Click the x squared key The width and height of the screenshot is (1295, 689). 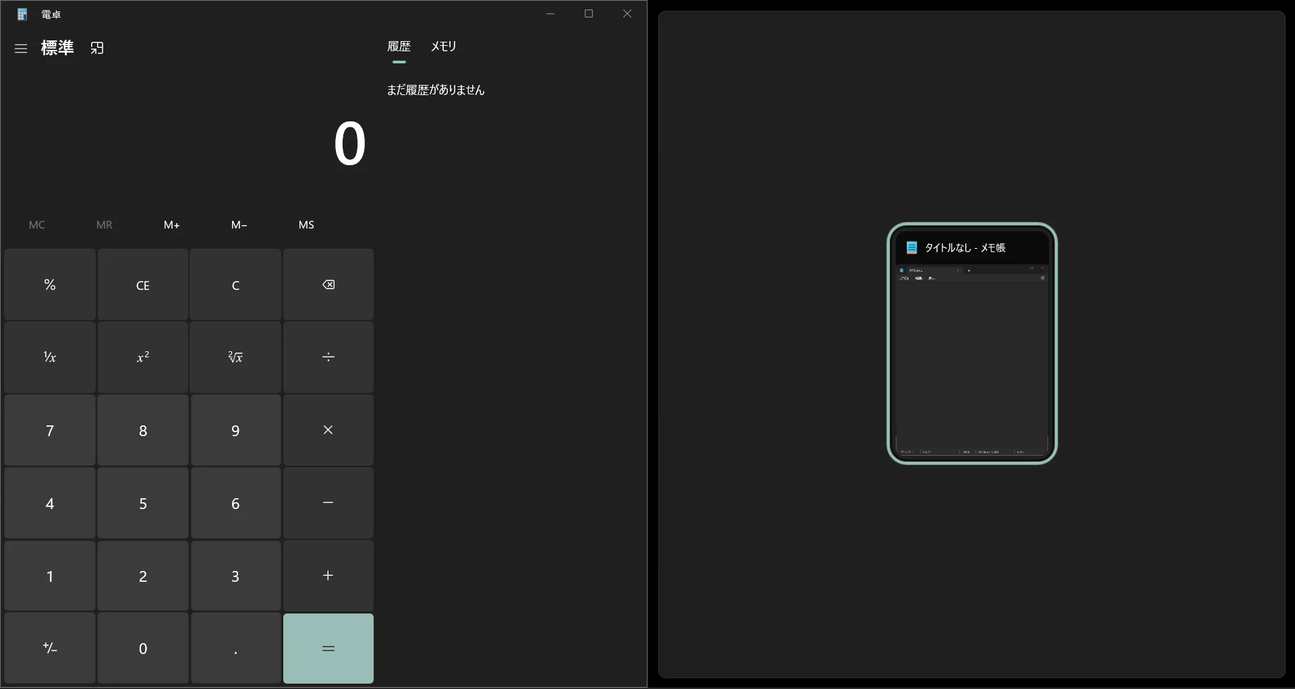[x=143, y=357]
